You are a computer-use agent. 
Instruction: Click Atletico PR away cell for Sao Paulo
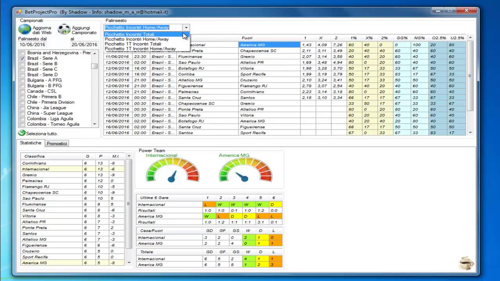(269, 62)
